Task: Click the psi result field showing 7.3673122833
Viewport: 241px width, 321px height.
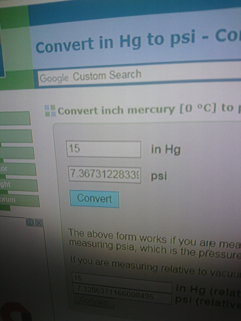Action: pos(104,175)
